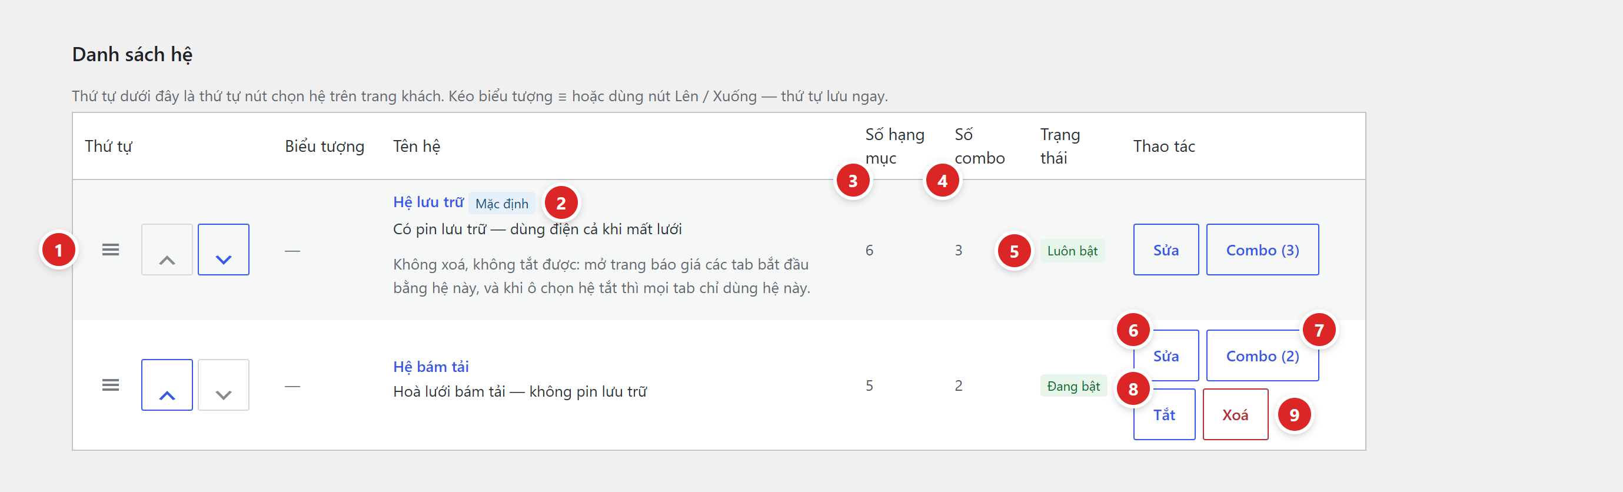Edit Hệ bám tải with Sửa button

(x=1166, y=355)
